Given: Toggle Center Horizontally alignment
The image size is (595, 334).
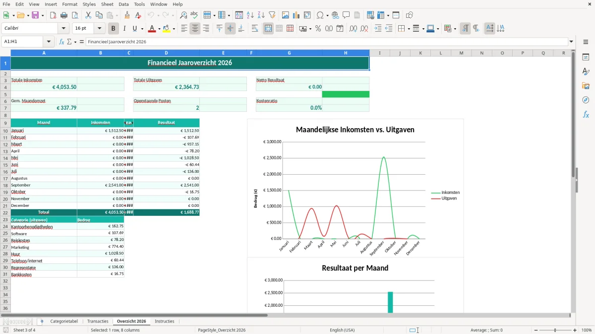Looking at the screenshot, I should (195, 29).
